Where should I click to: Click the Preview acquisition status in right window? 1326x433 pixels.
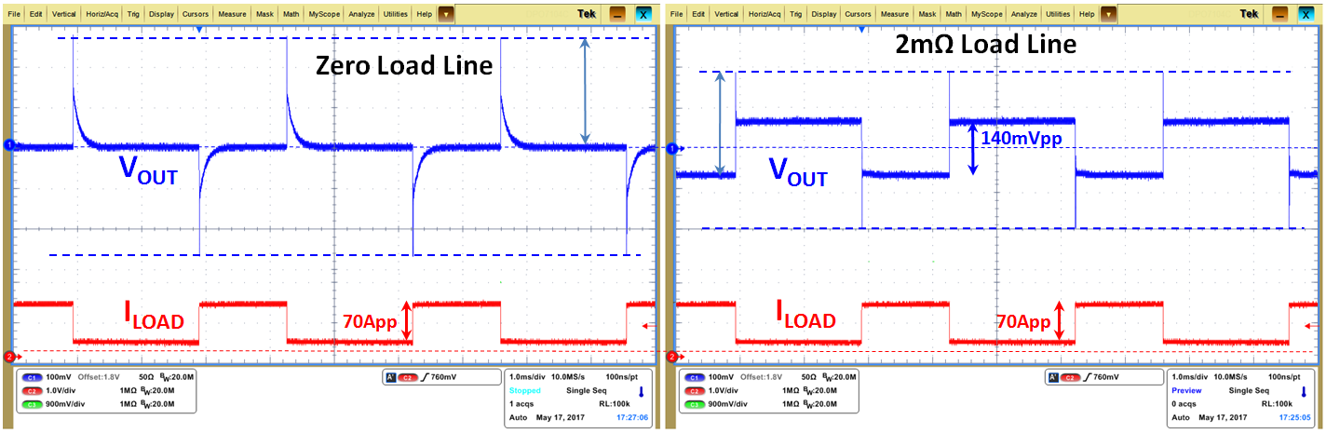click(x=1186, y=391)
